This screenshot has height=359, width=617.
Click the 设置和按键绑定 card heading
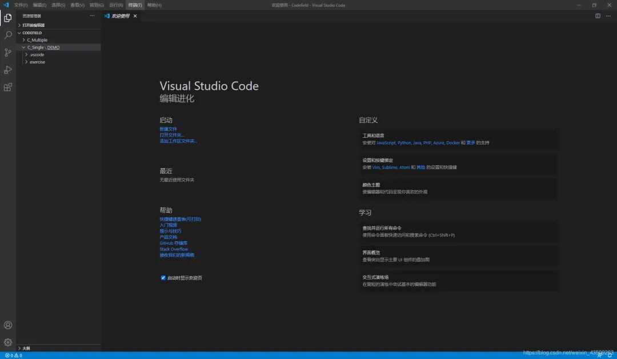(378, 161)
